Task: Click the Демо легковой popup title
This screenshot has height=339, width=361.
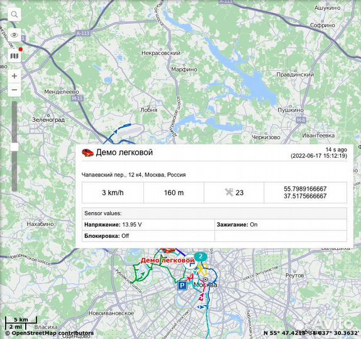Action: pos(125,153)
